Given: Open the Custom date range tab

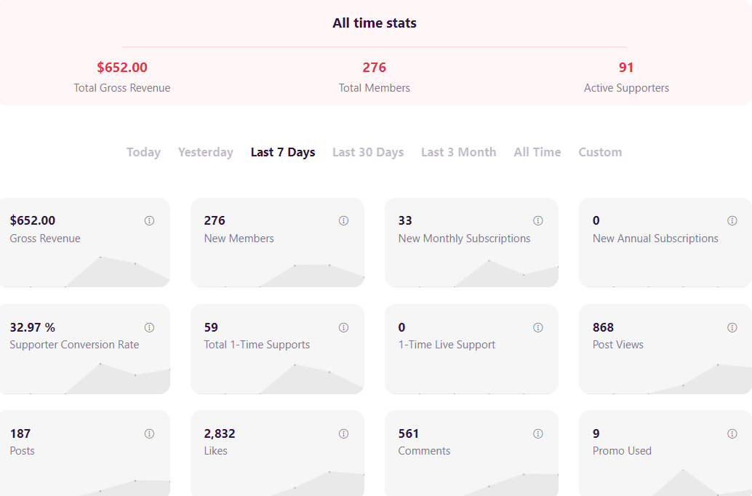Looking at the screenshot, I should coord(600,153).
